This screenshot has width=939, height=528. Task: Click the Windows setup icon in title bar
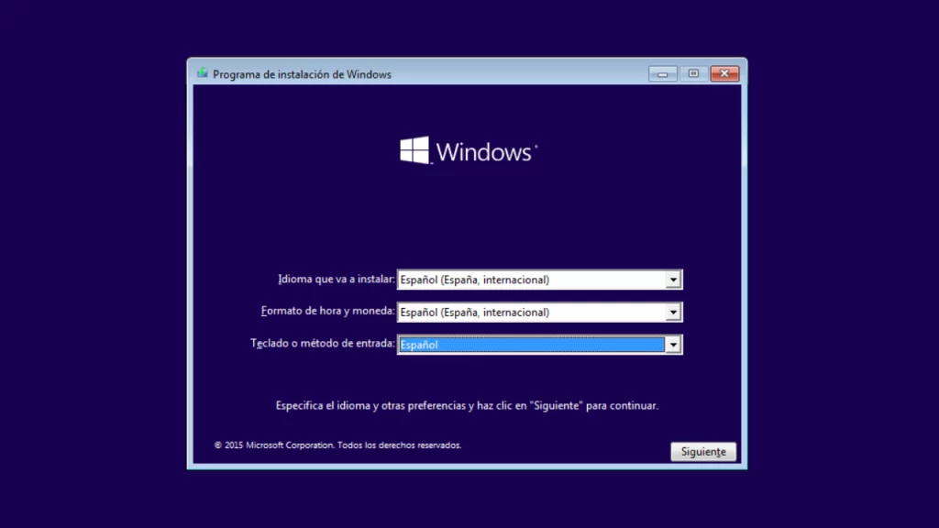tap(203, 73)
